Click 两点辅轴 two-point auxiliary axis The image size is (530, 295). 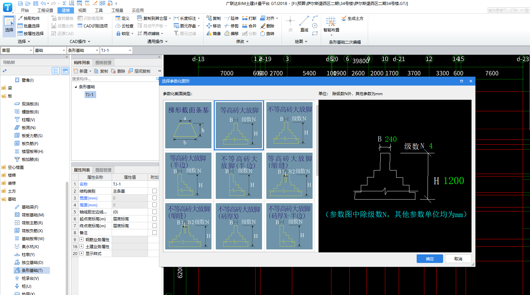150,33
